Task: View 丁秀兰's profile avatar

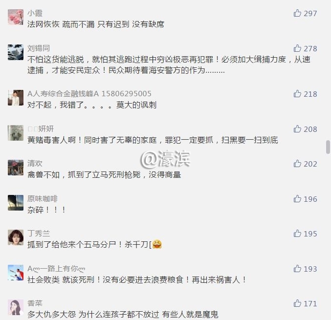Action: (16, 237)
